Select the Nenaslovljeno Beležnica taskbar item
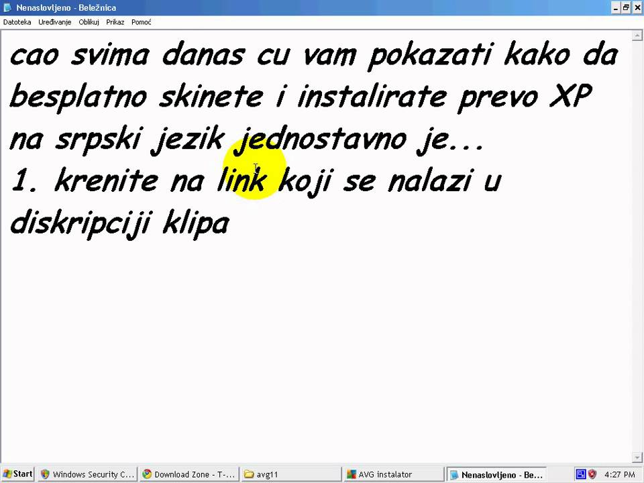 [x=496, y=475]
